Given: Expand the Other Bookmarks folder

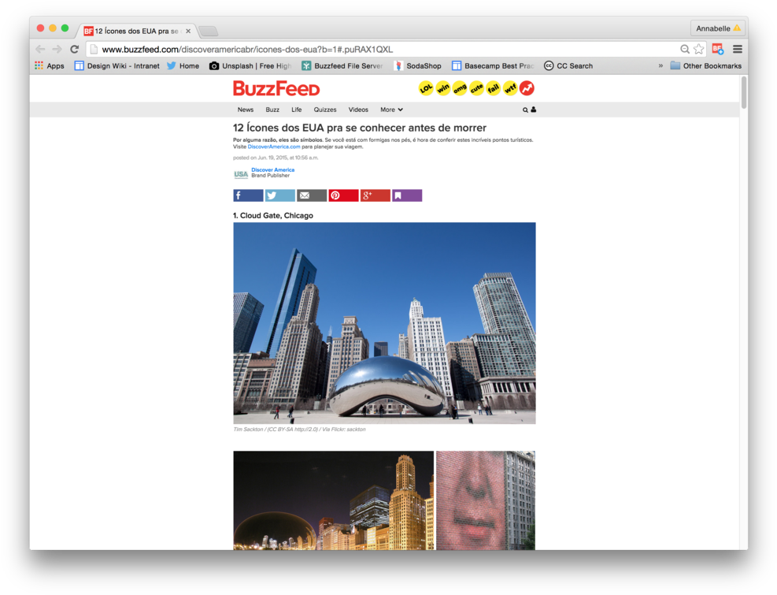Looking at the screenshot, I should [712, 65].
